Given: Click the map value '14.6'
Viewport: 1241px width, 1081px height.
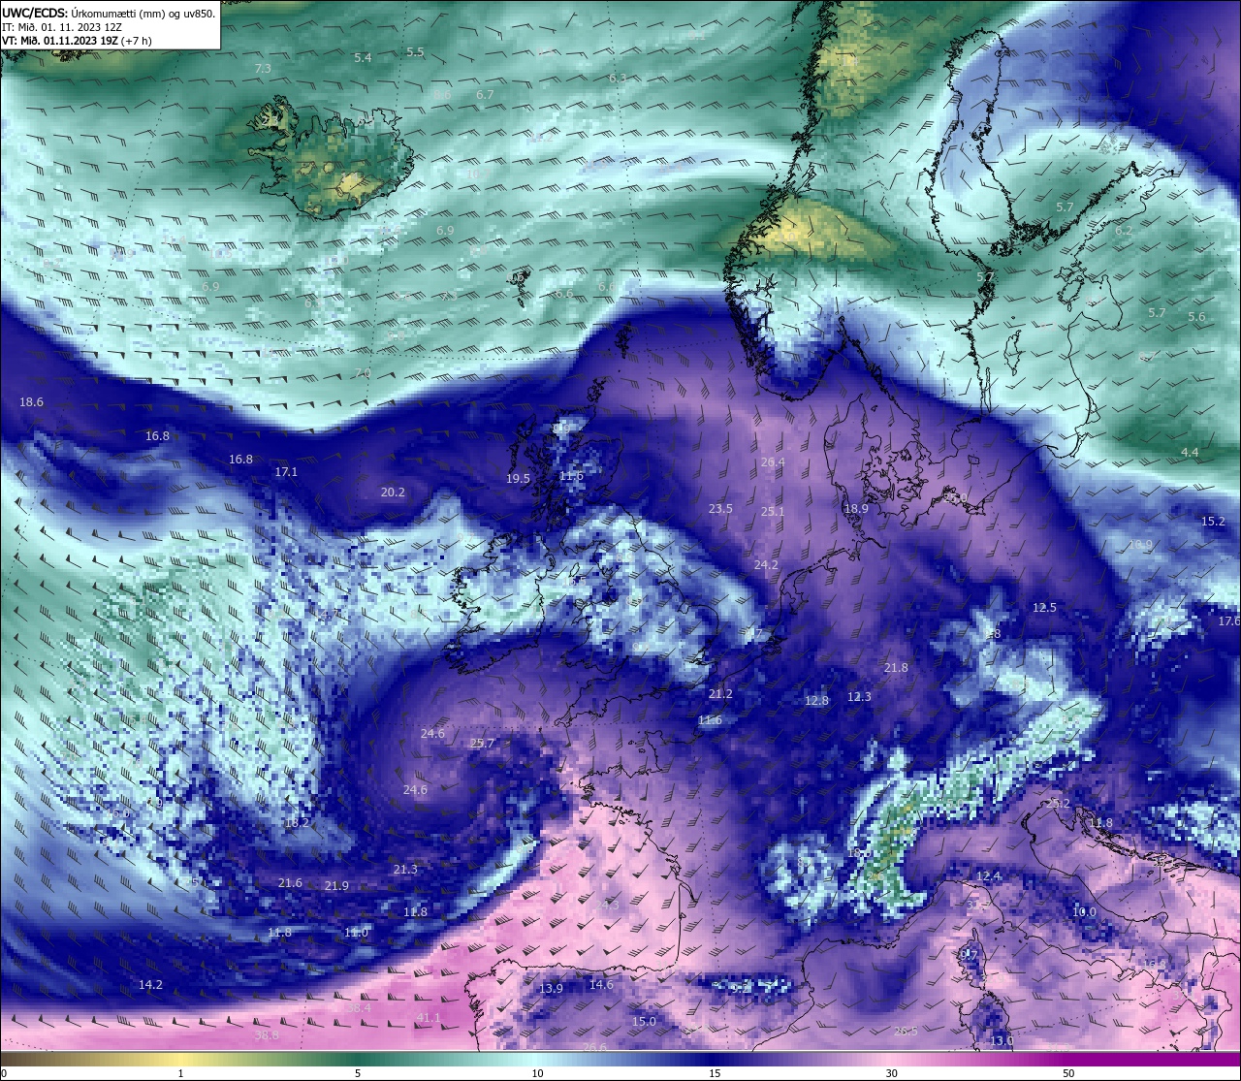Looking at the screenshot, I should [601, 985].
